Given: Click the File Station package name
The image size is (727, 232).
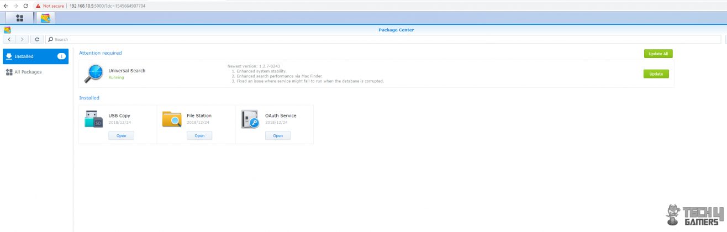Looking at the screenshot, I should point(199,115).
